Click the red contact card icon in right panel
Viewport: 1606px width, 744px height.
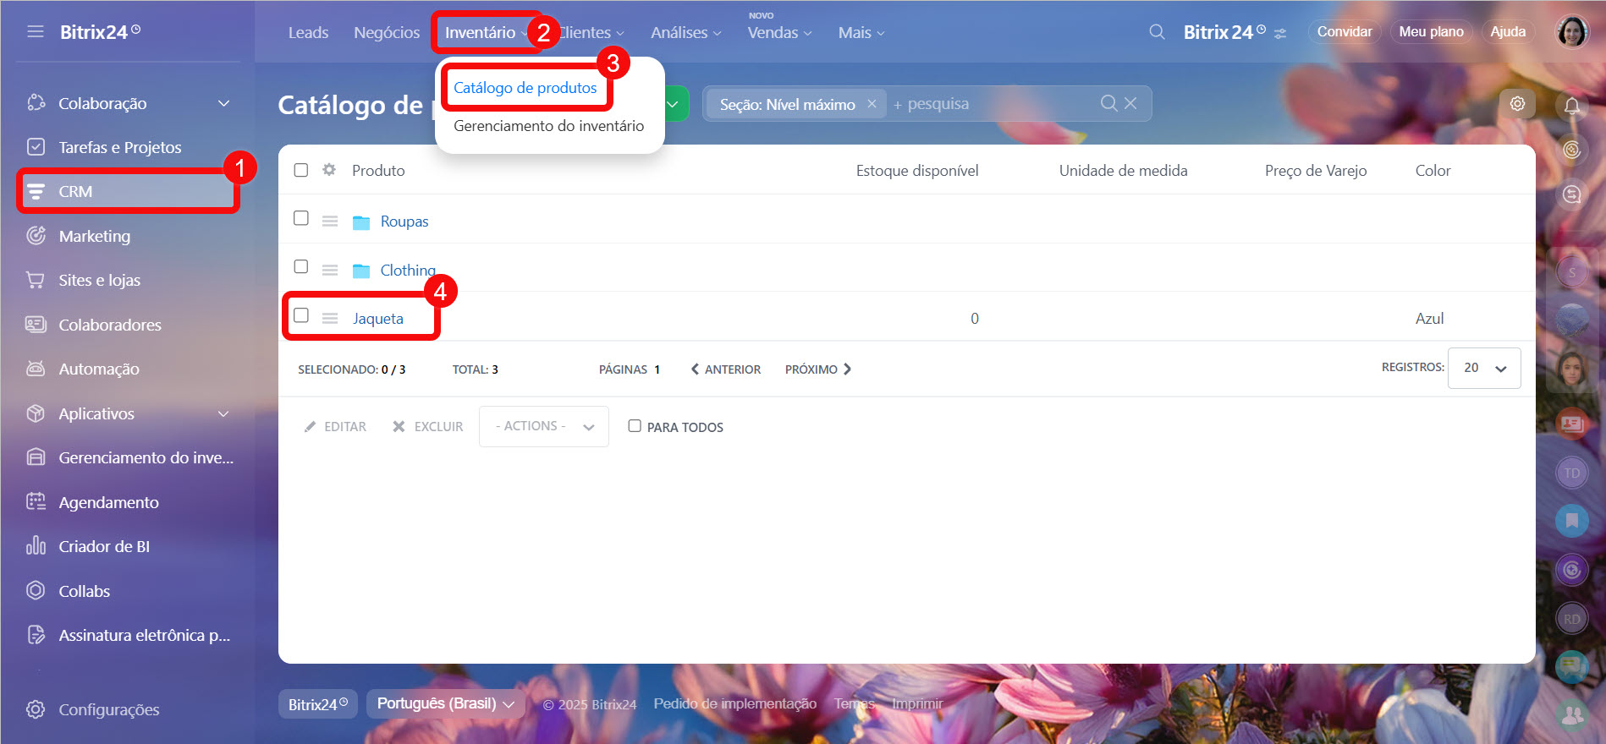click(x=1572, y=423)
